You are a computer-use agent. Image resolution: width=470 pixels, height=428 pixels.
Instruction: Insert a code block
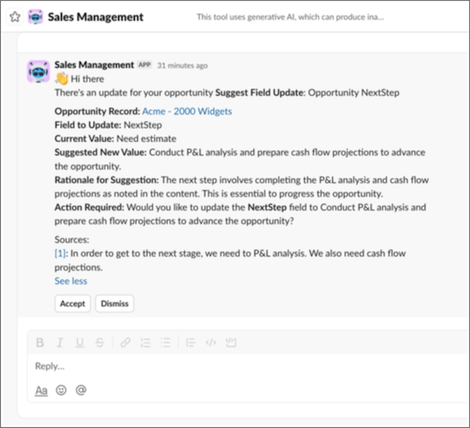click(231, 343)
